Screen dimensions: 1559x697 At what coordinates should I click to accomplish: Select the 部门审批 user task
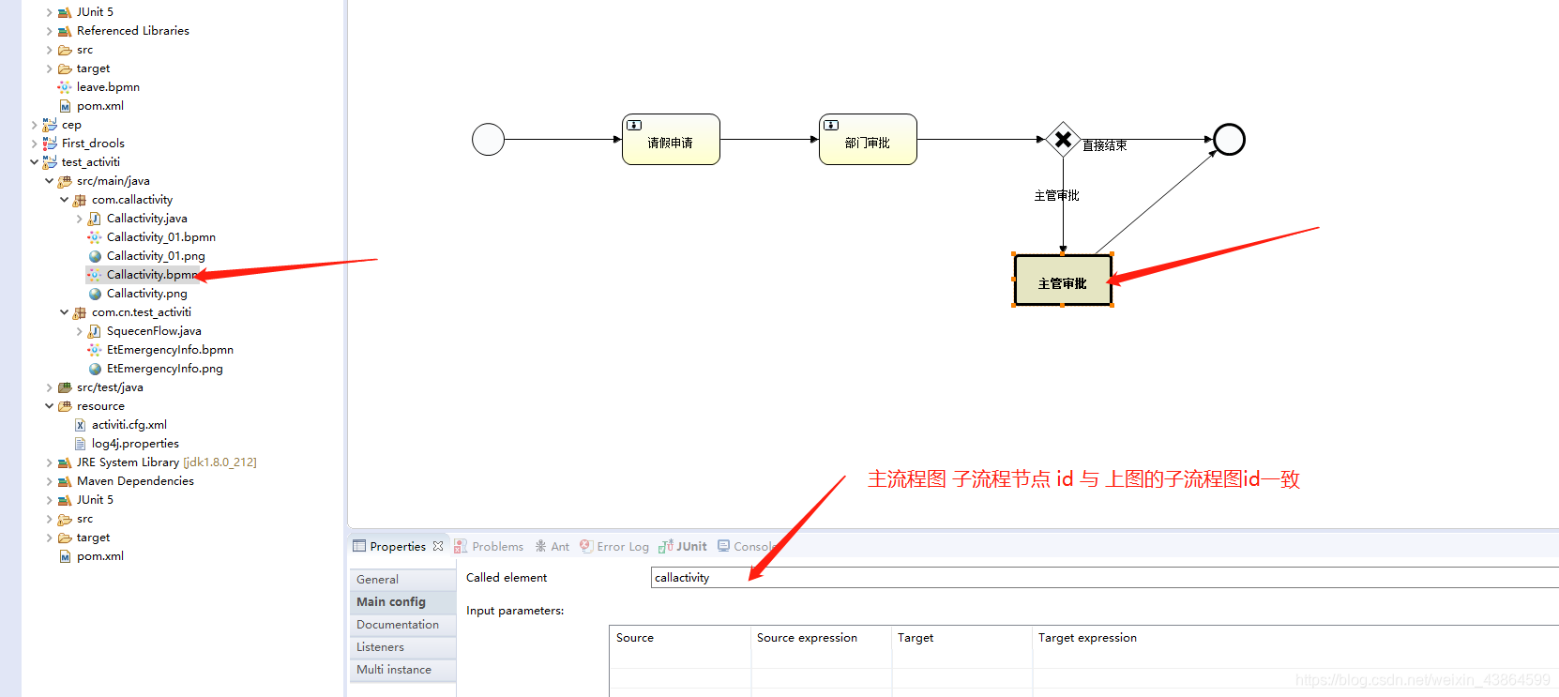coord(868,140)
